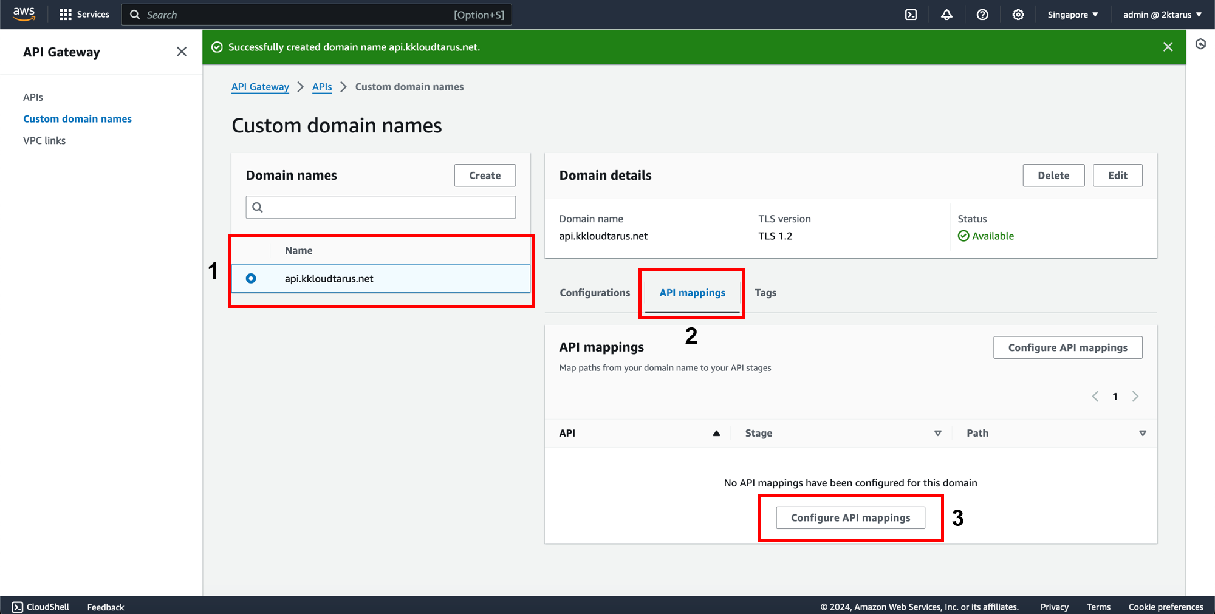The image size is (1215, 614).
Task: Select the api.kkloudtarus.net radio button
Action: click(x=251, y=278)
